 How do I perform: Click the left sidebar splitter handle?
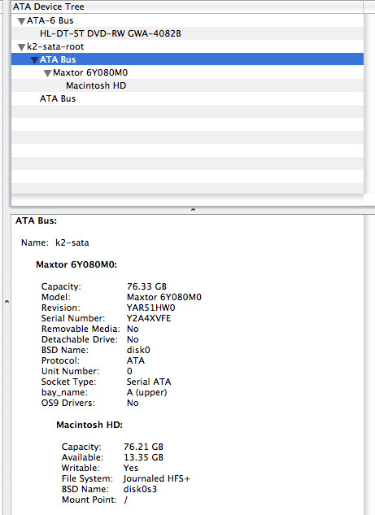click(x=7, y=302)
